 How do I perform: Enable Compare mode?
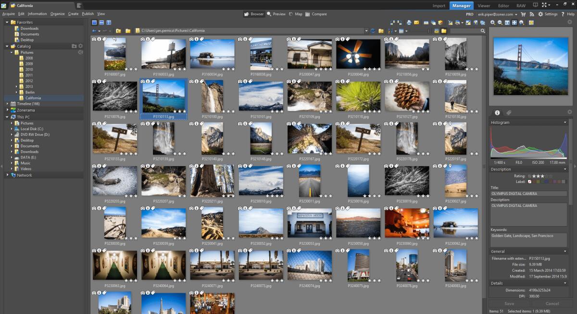coord(316,14)
